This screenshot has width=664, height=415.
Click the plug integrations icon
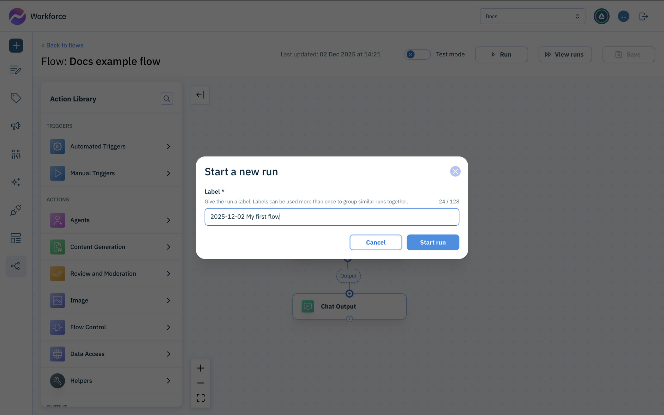coord(16,210)
